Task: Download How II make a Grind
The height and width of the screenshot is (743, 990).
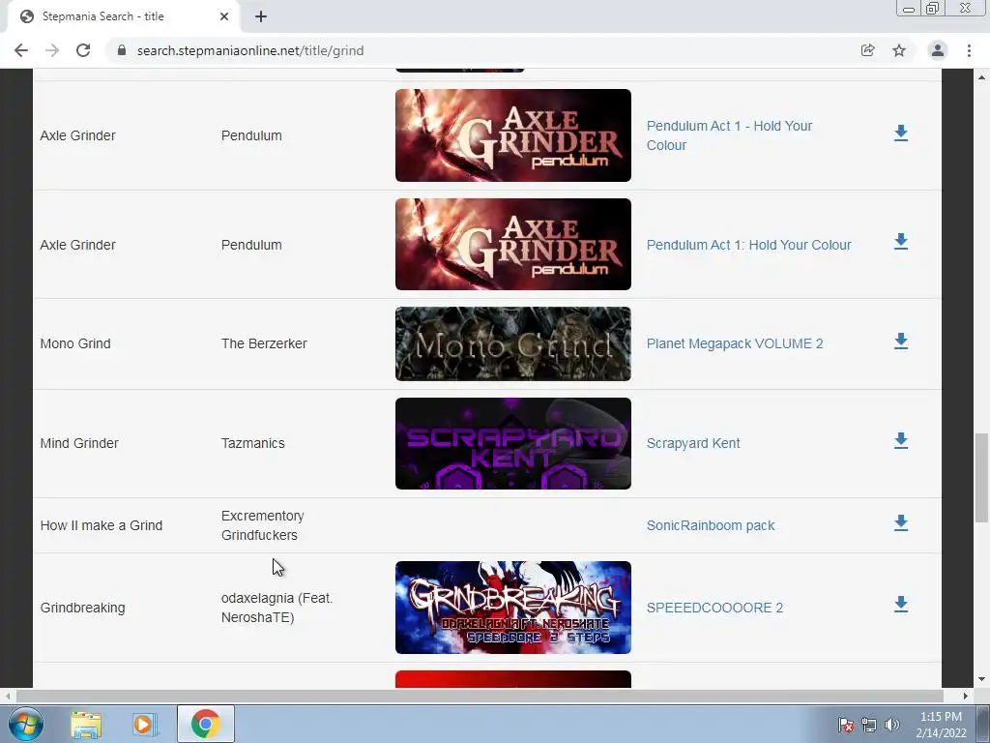Action: click(x=901, y=523)
